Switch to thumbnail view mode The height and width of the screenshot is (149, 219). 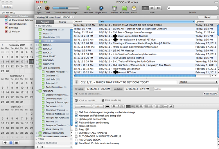tap(158, 8)
